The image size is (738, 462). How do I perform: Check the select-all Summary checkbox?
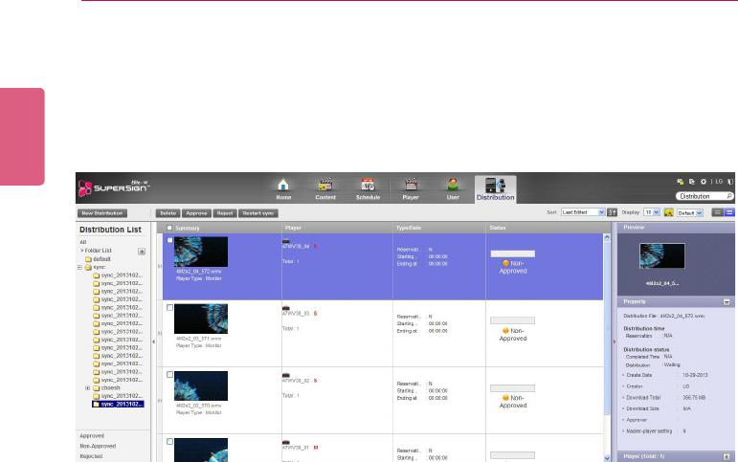[x=169, y=228]
